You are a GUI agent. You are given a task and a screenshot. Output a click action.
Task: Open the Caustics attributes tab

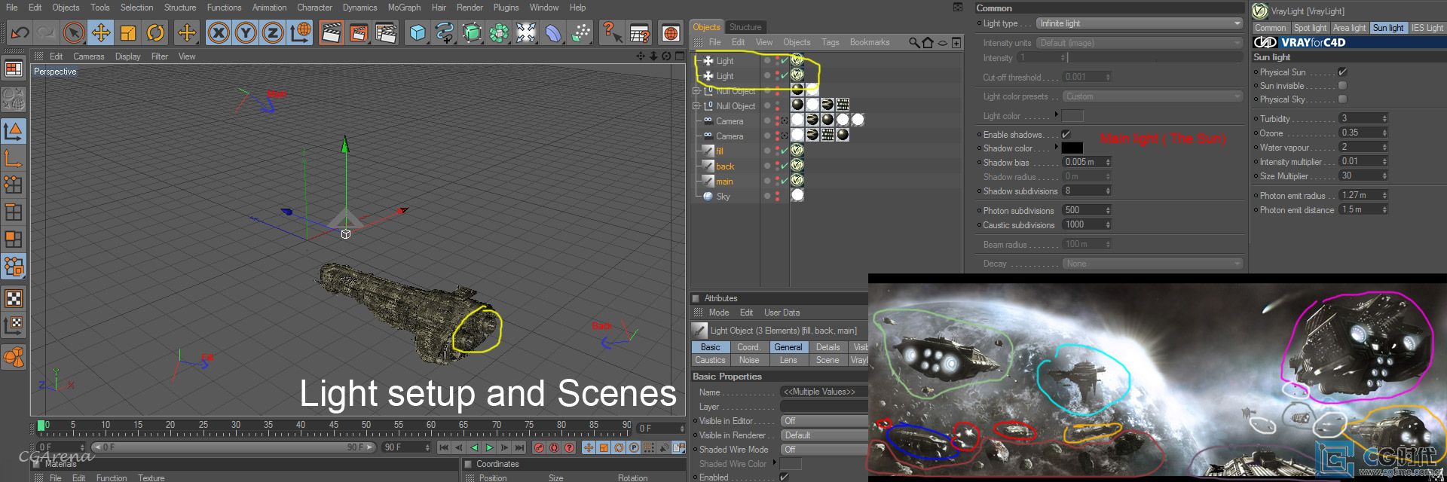click(710, 360)
